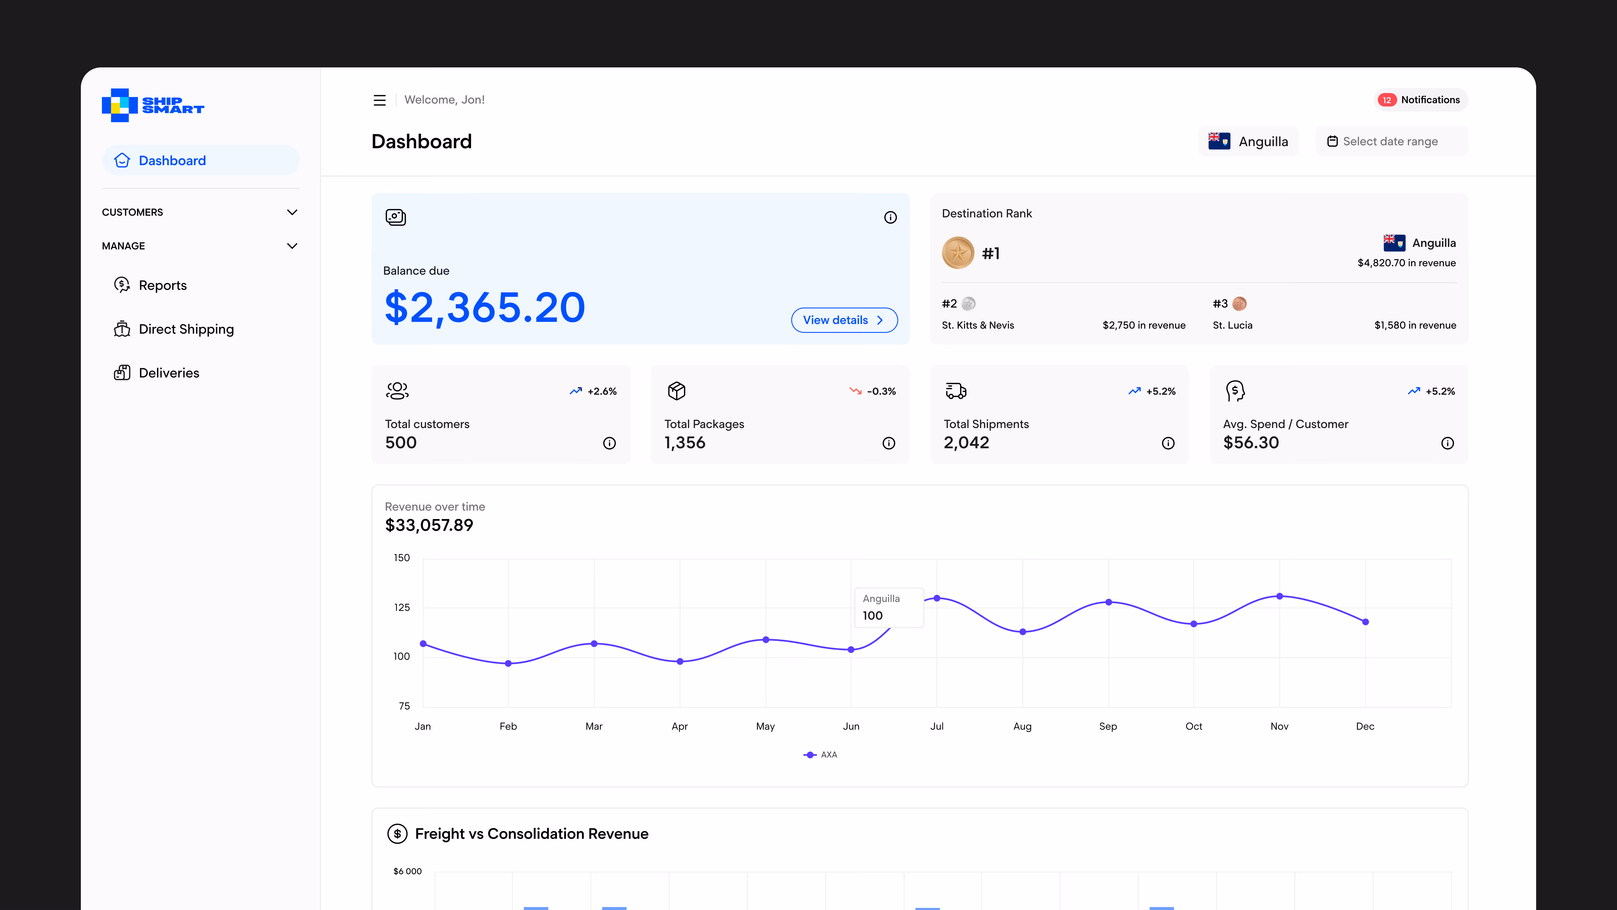Toggle the AXA legend series
Viewport: 1617px width, 910px height.
[820, 754]
